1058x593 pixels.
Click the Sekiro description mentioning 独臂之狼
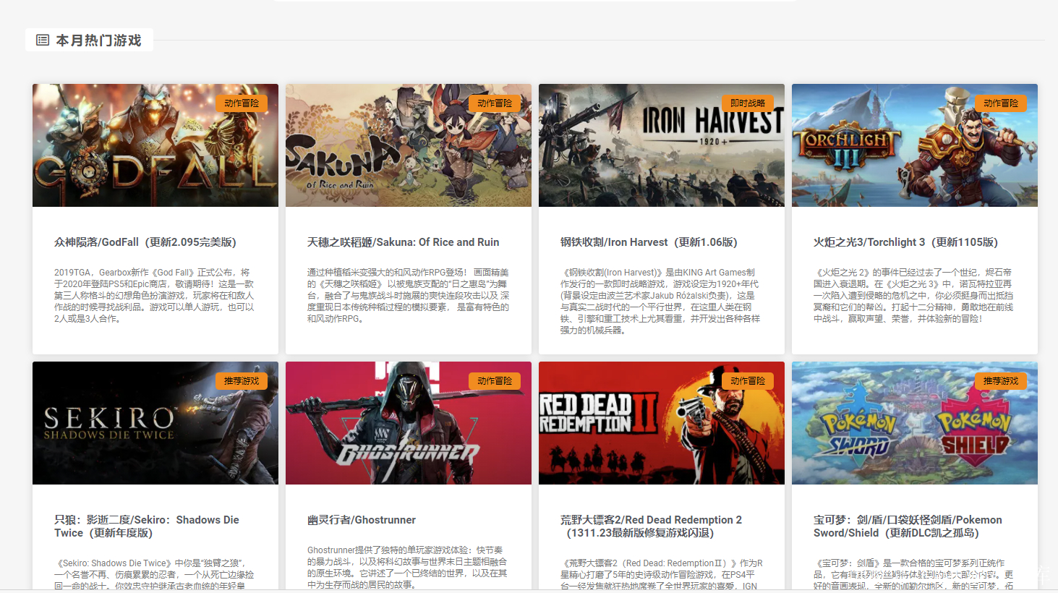tap(154, 575)
